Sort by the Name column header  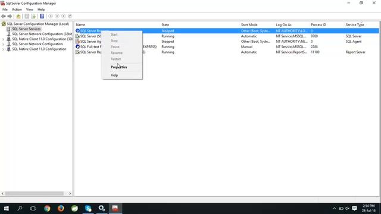coord(80,25)
